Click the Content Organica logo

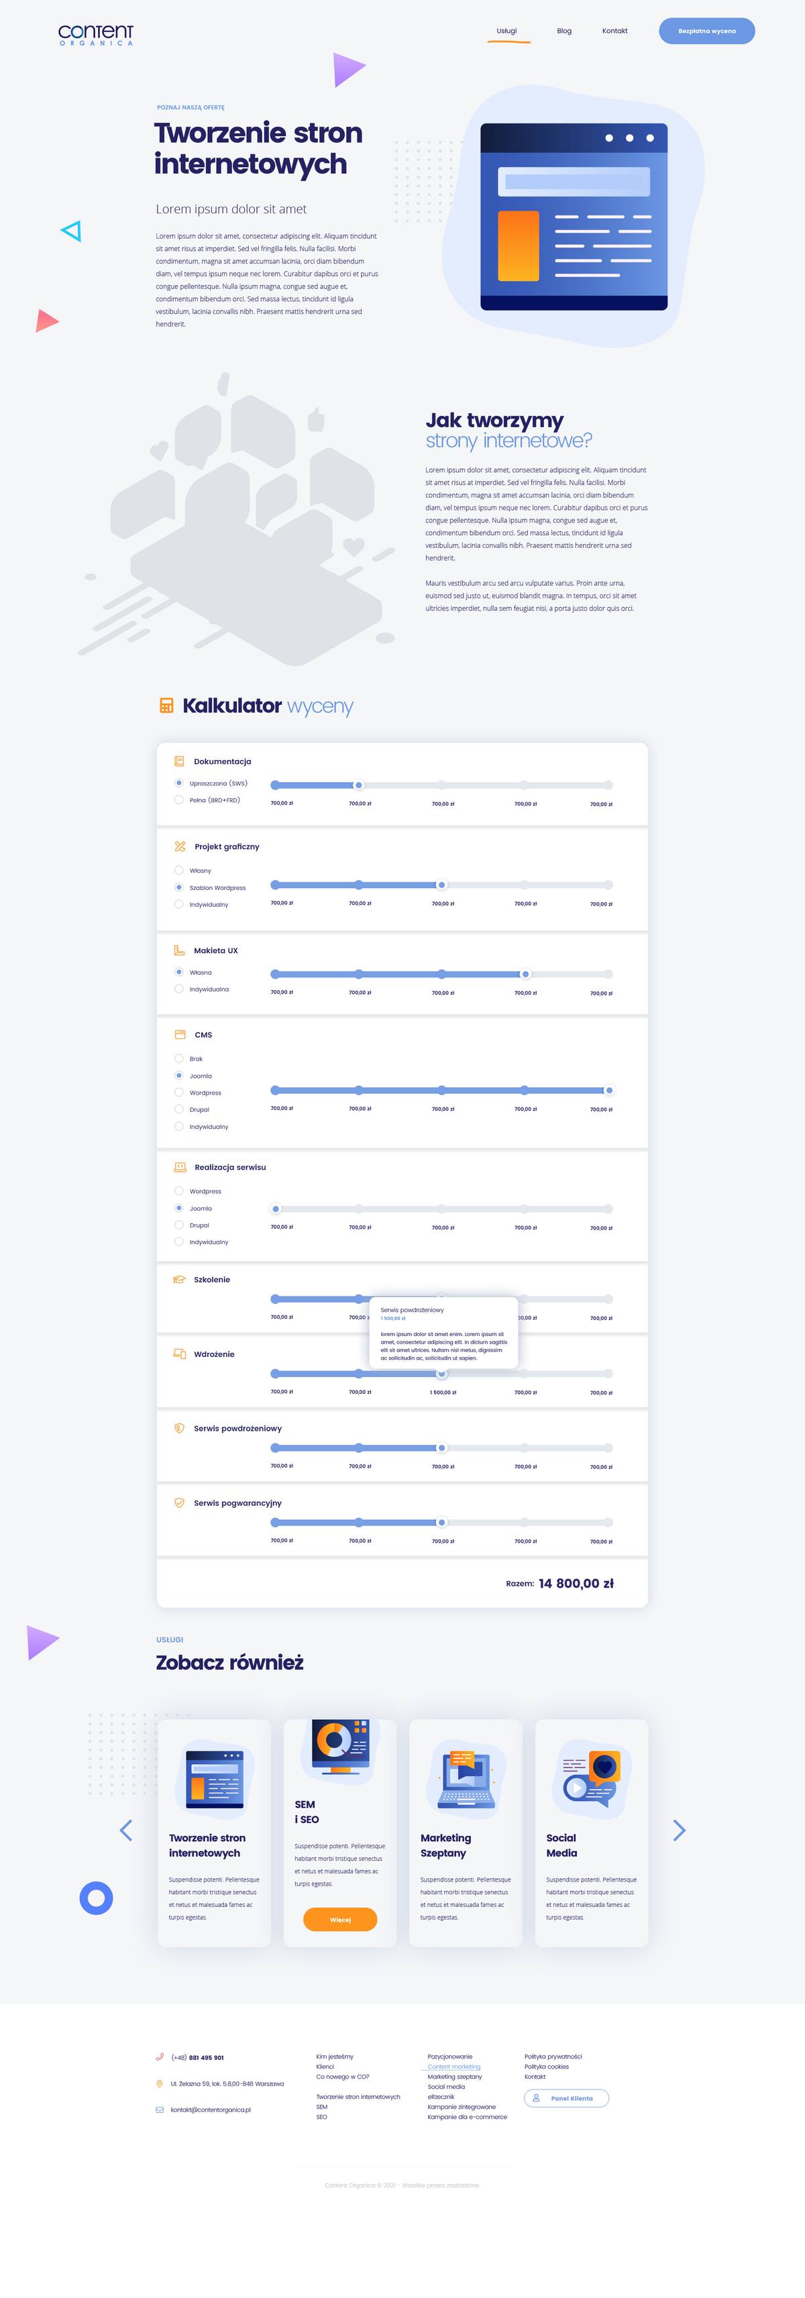coord(95,35)
